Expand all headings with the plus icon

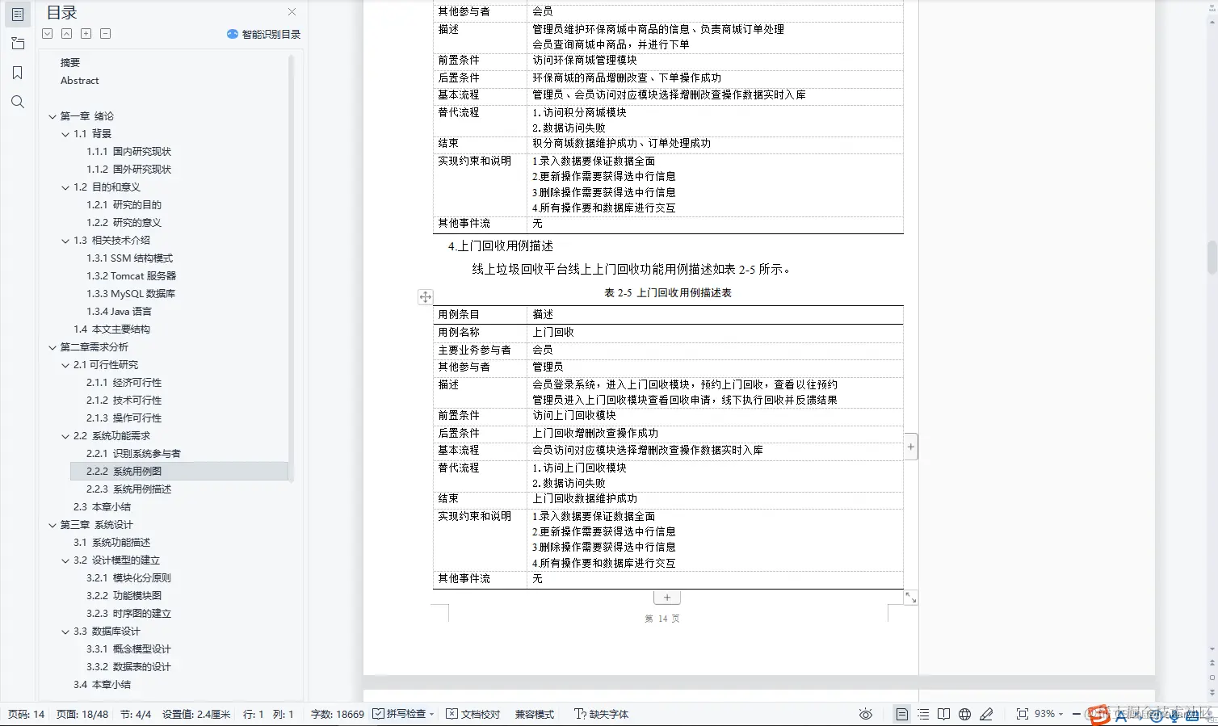click(x=85, y=33)
